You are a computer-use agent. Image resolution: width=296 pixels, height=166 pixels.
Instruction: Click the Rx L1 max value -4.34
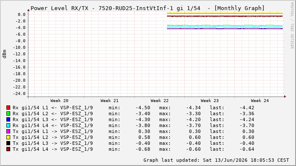pyautogui.click(x=193, y=108)
